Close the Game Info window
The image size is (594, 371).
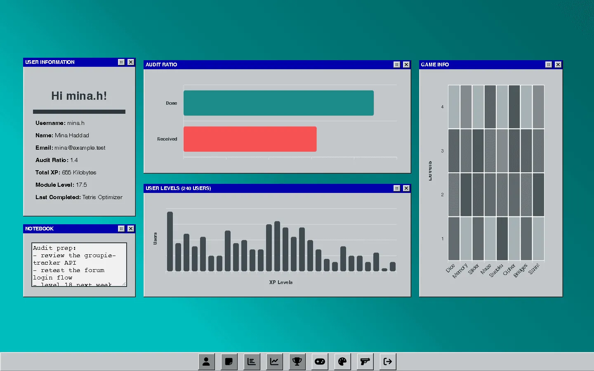coord(558,64)
